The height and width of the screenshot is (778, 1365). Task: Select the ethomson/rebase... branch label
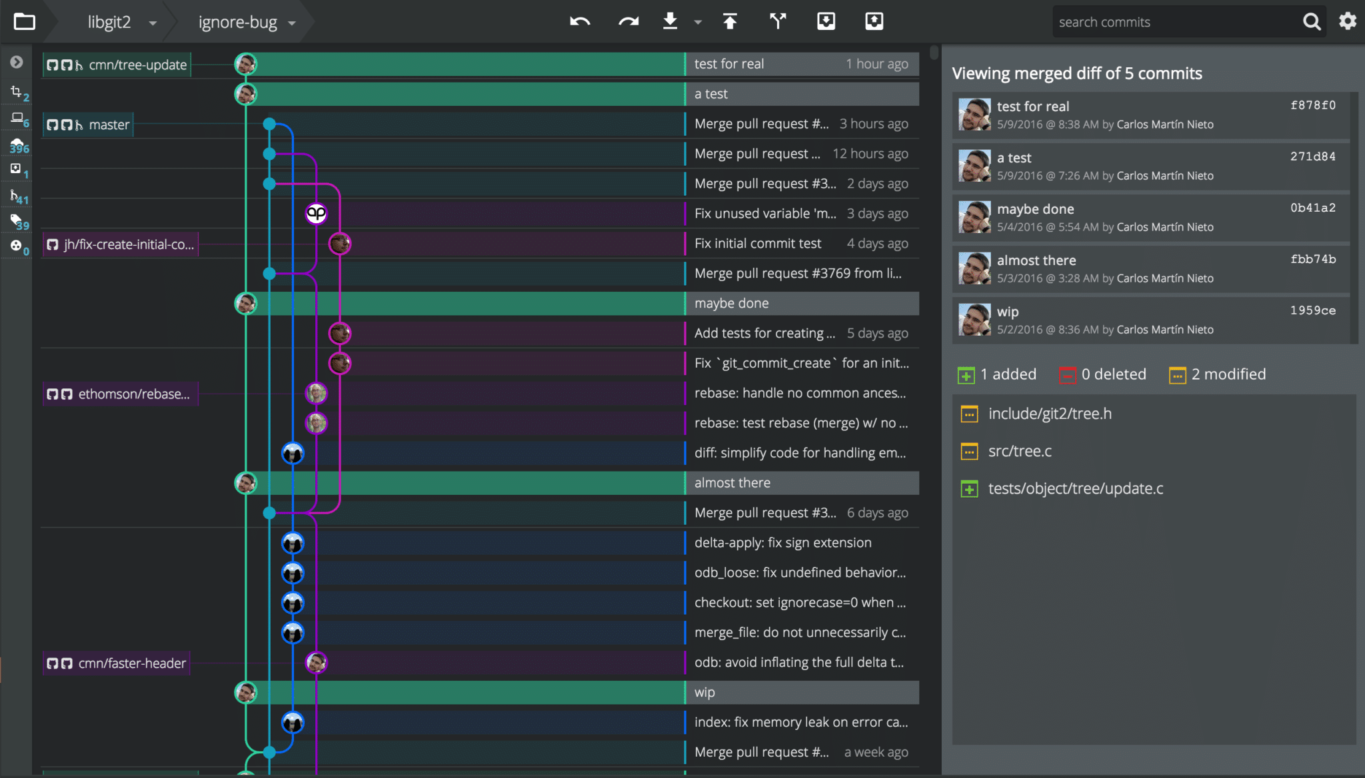pos(120,394)
